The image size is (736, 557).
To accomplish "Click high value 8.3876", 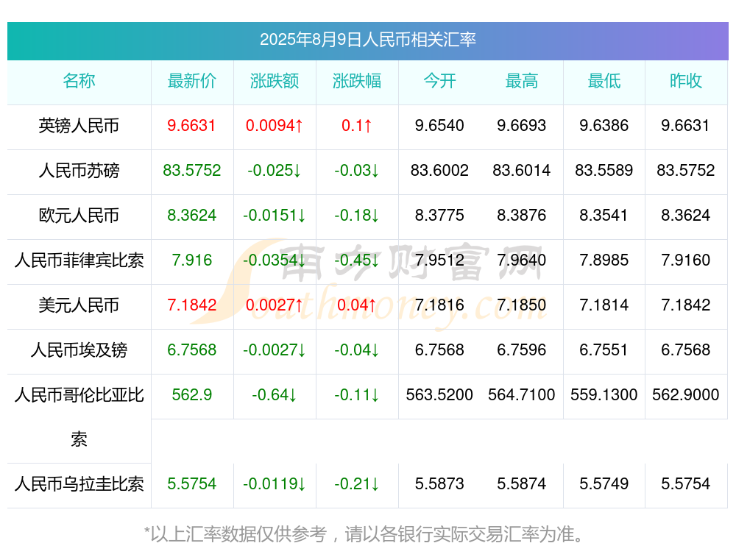I will (522, 216).
